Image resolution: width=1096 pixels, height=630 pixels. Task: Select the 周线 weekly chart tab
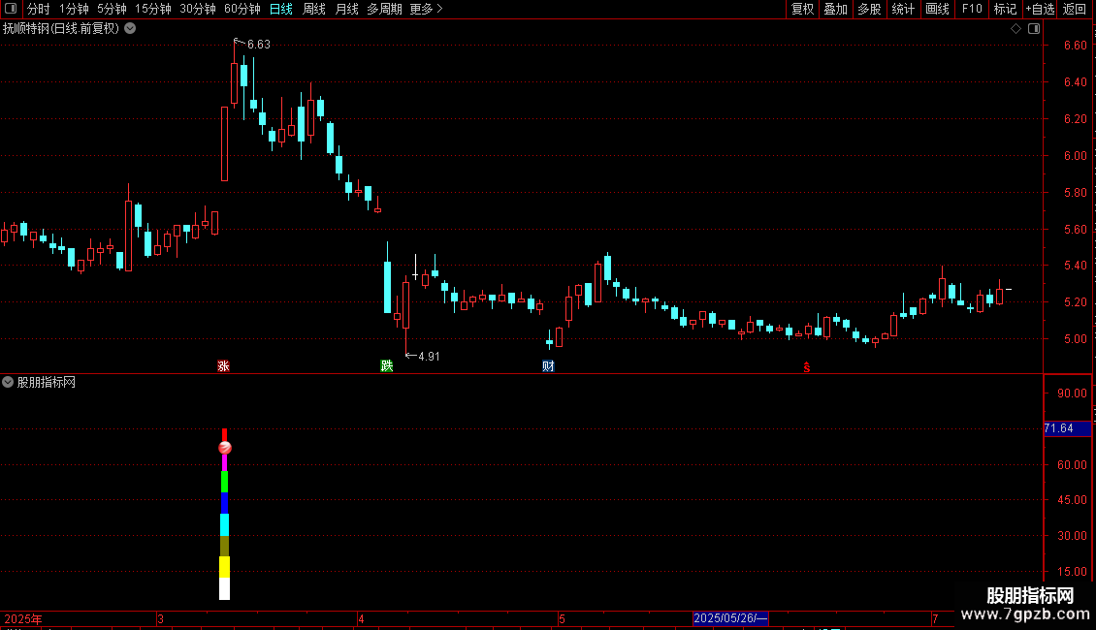tap(314, 9)
